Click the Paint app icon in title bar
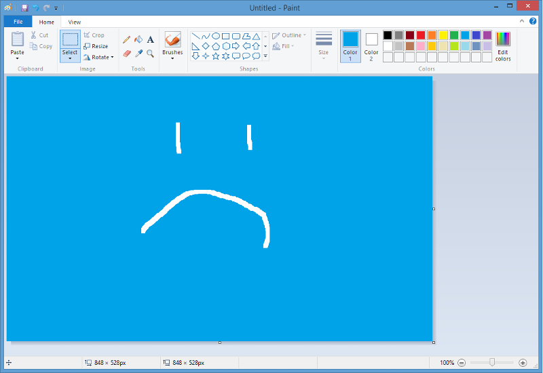Screen dimensions: 543x373 pos(8,7)
